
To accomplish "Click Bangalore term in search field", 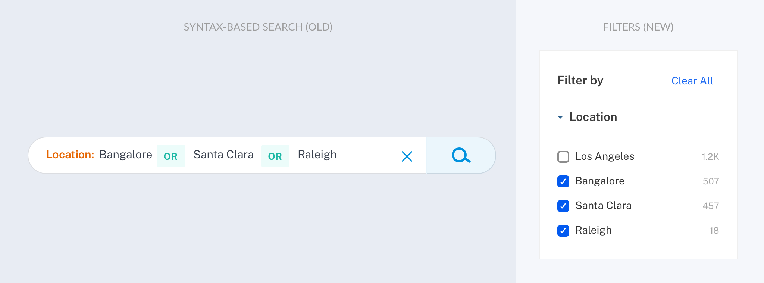I will [126, 155].
